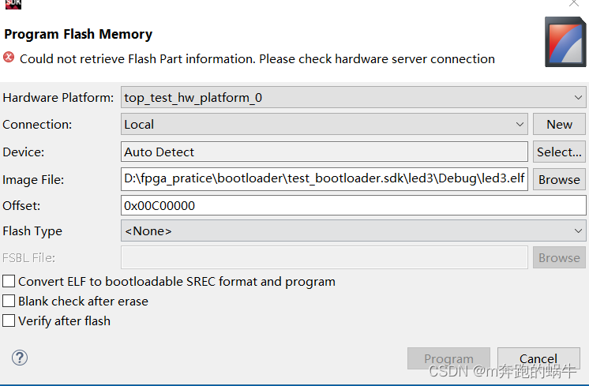
Task: Click the Cancel button
Action: tap(538, 358)
